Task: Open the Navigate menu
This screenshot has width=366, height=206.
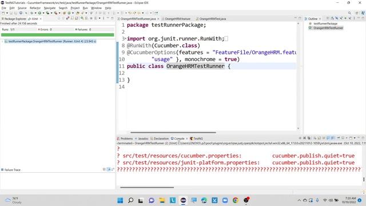Action: [x=50, y=8]
